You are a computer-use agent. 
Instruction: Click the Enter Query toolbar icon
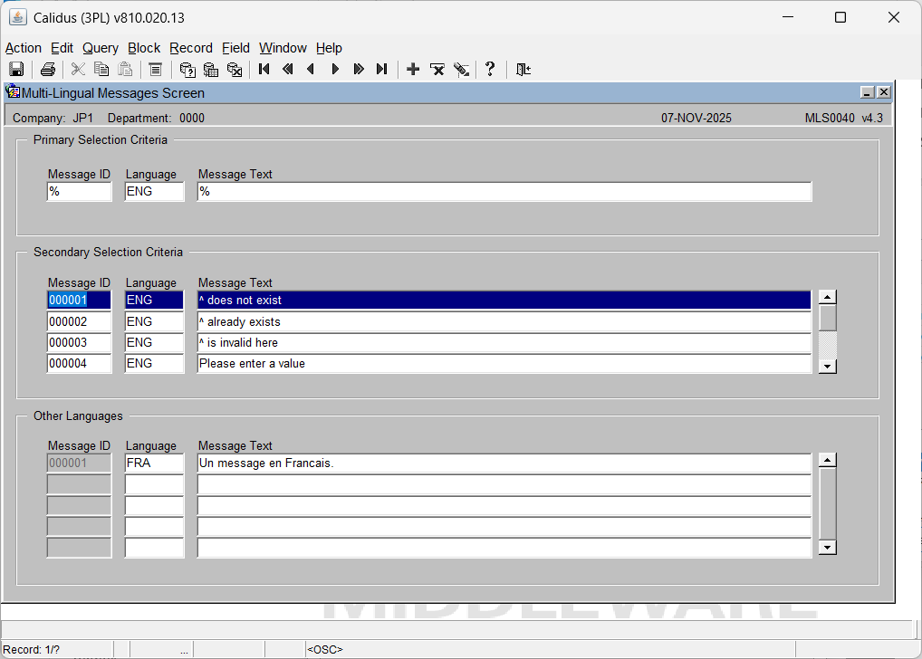pyautogui.click(x=187, y=70)
